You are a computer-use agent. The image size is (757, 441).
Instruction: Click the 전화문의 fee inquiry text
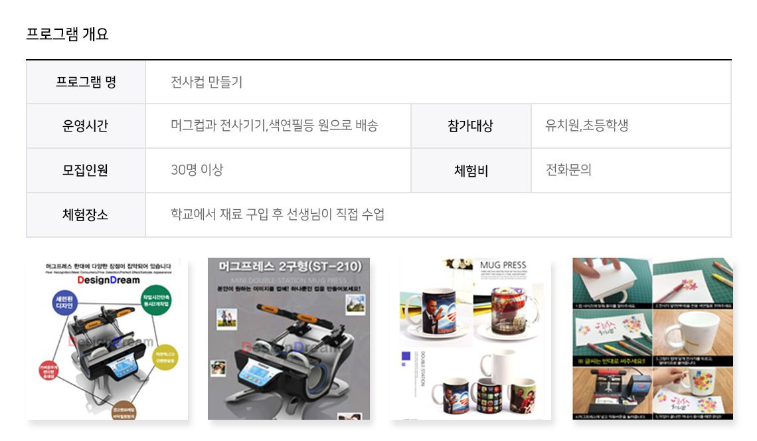coord(568,170)
